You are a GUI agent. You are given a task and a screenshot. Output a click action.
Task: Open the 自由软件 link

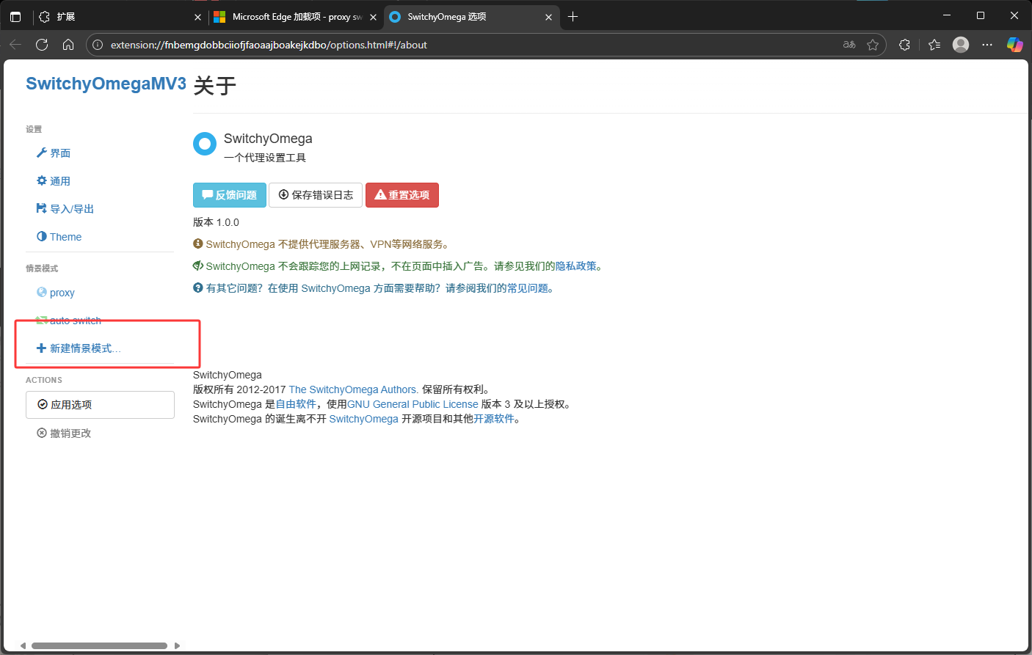(296, 404)
